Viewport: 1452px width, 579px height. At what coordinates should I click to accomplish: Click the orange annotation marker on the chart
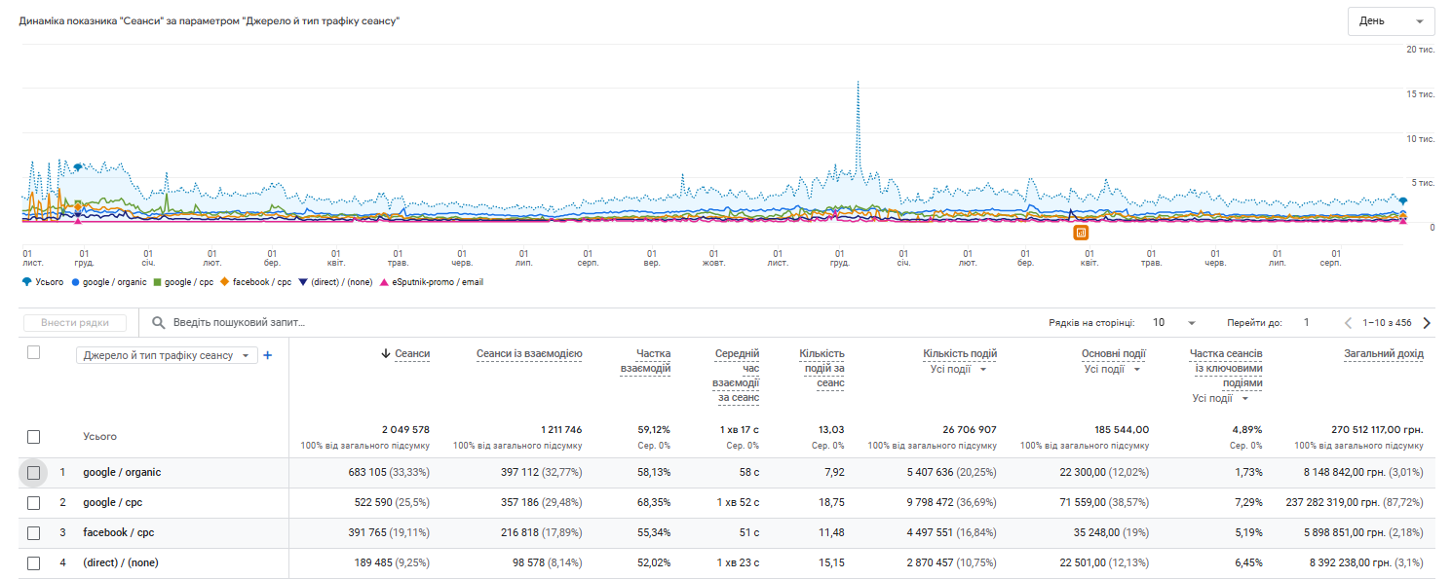click(1081, 233)
